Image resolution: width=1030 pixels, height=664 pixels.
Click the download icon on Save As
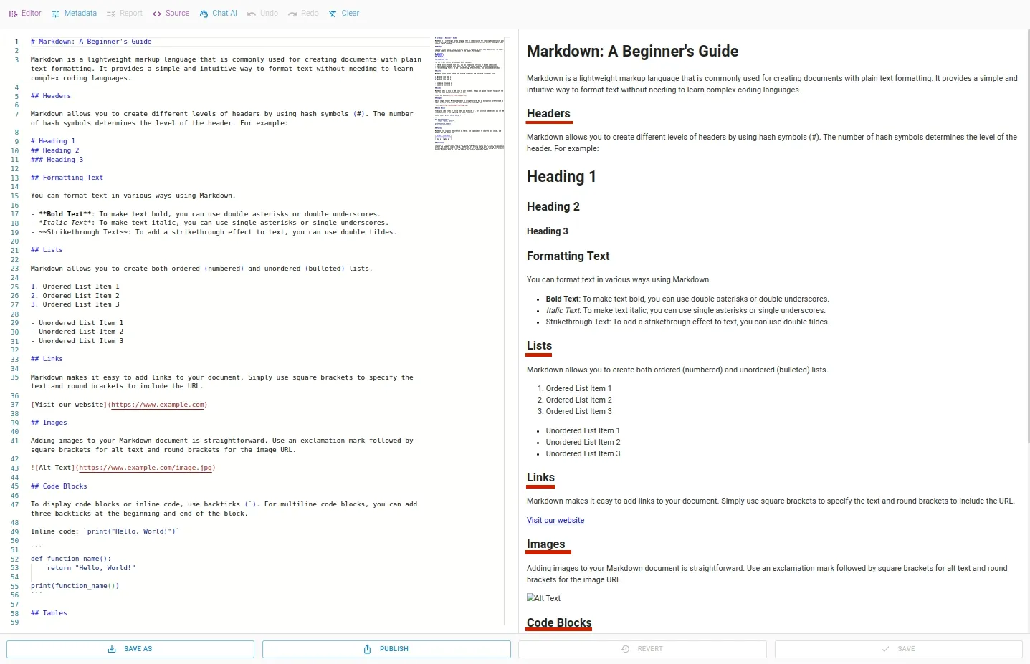(112, 649)
